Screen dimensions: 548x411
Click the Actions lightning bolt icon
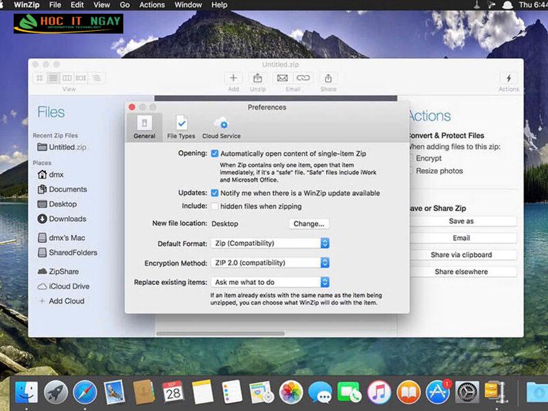[508, 78]
